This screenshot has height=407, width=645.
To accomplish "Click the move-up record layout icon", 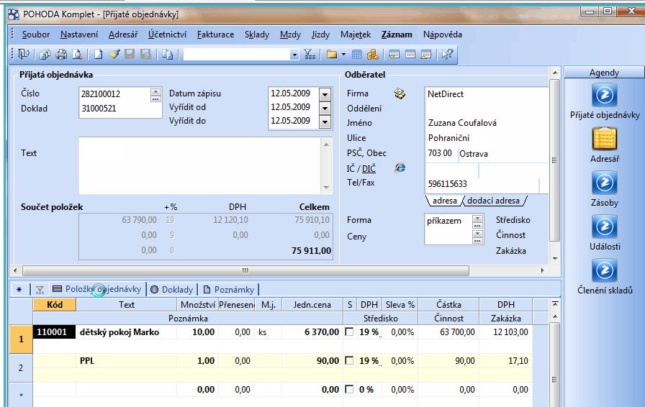I will tap(426, 54).
